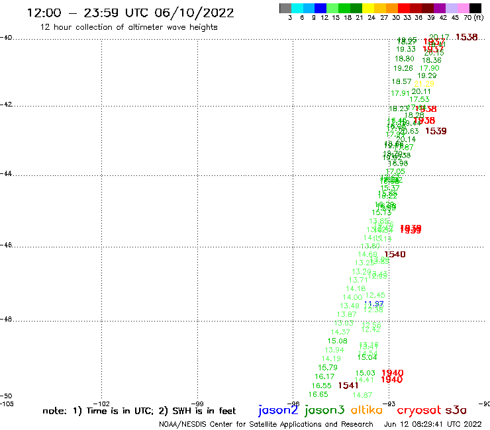Click the '14.00' wave height reading
The width and height of the screenshot is (490, 430).
click(x=352, y=297)
